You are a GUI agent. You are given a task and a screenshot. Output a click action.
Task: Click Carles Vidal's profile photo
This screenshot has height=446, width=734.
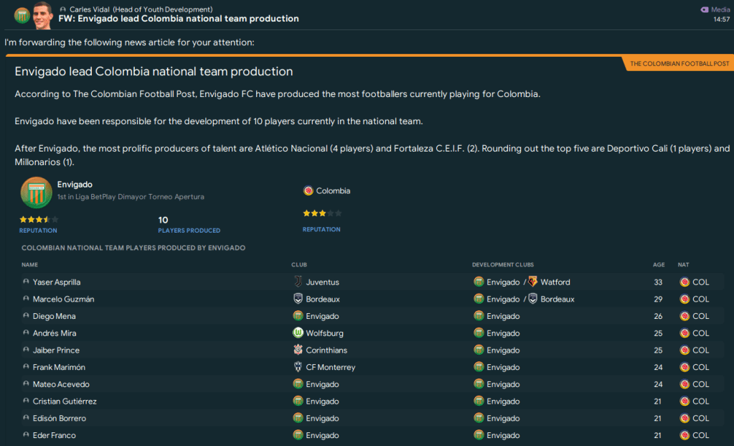(43, 14)
